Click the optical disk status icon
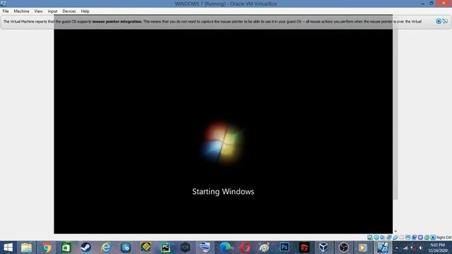Image resolution: width=452 pixels, height=254 pixels. (376, 237)
